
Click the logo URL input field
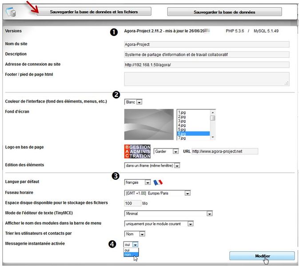click(x=225, y=151)
